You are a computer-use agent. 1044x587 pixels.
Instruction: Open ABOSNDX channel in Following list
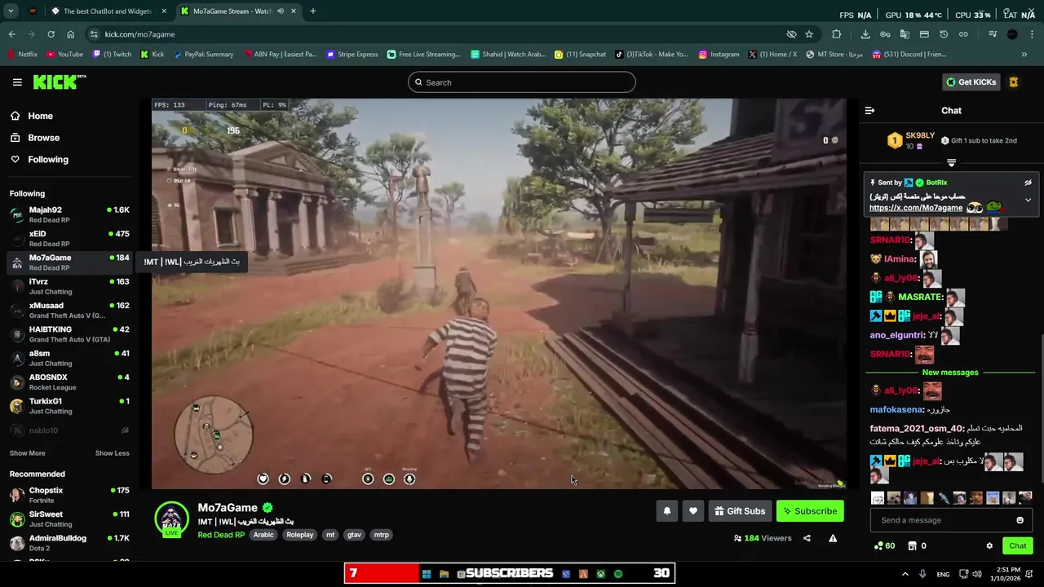pos(69,382)
